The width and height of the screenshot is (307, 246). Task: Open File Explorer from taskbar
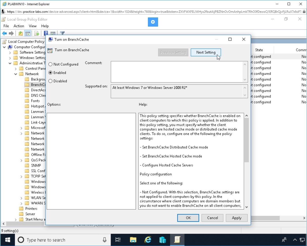click(133, 240)
